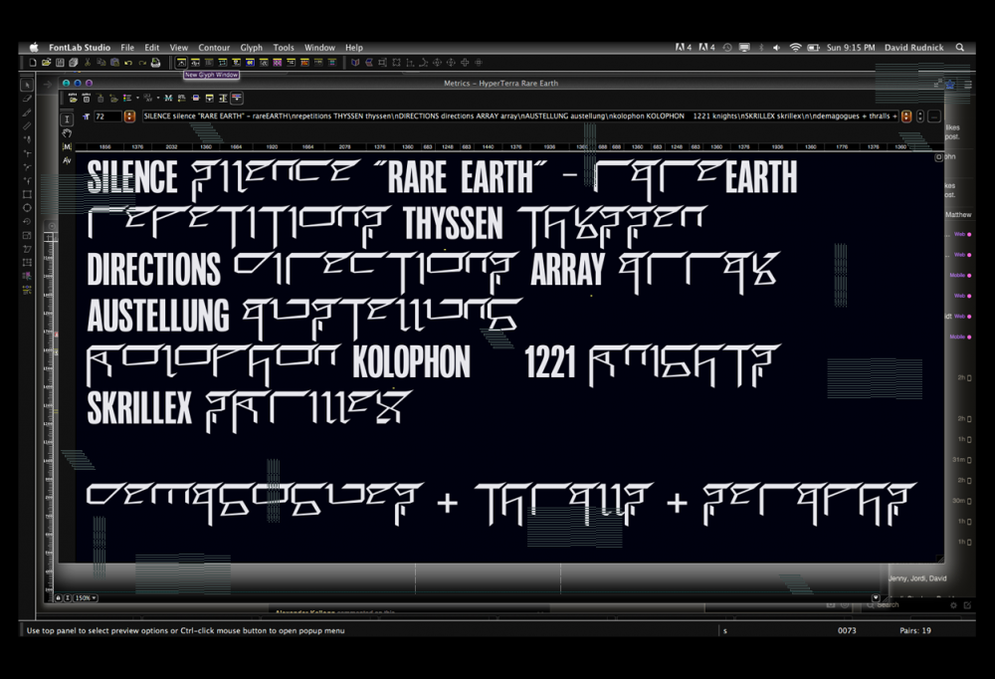
Task: Open the Edit menu
Action: click(151, 48)
